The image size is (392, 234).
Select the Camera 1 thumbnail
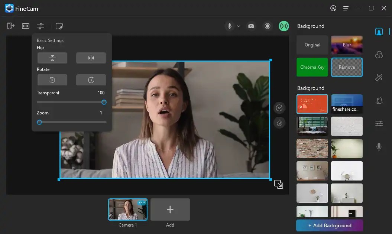click(127, 209)
